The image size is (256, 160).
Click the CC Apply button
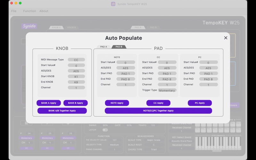tap(158, 103)
